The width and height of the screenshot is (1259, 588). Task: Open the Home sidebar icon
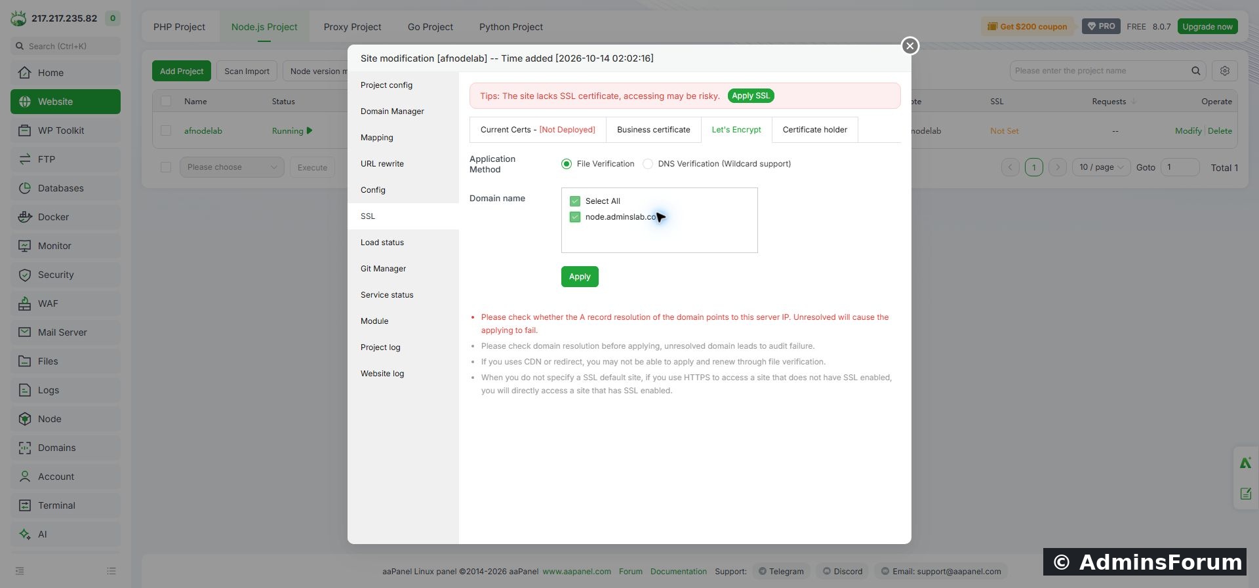(x=25, y=73)
